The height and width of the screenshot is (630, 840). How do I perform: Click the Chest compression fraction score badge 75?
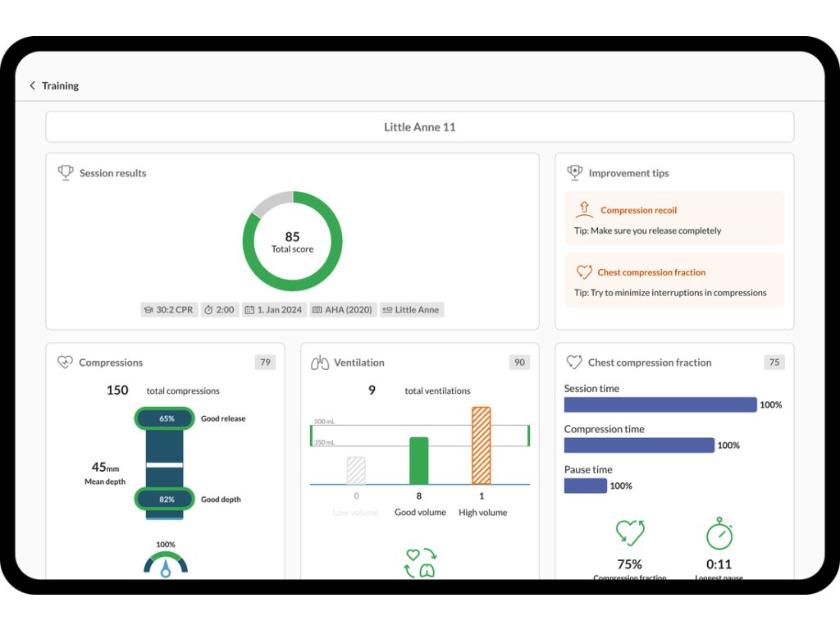(774, 362)
